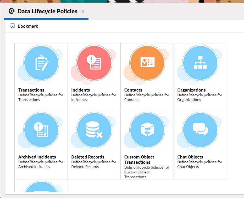
Task: Click the Transactions title link
Action: point(31,90)
